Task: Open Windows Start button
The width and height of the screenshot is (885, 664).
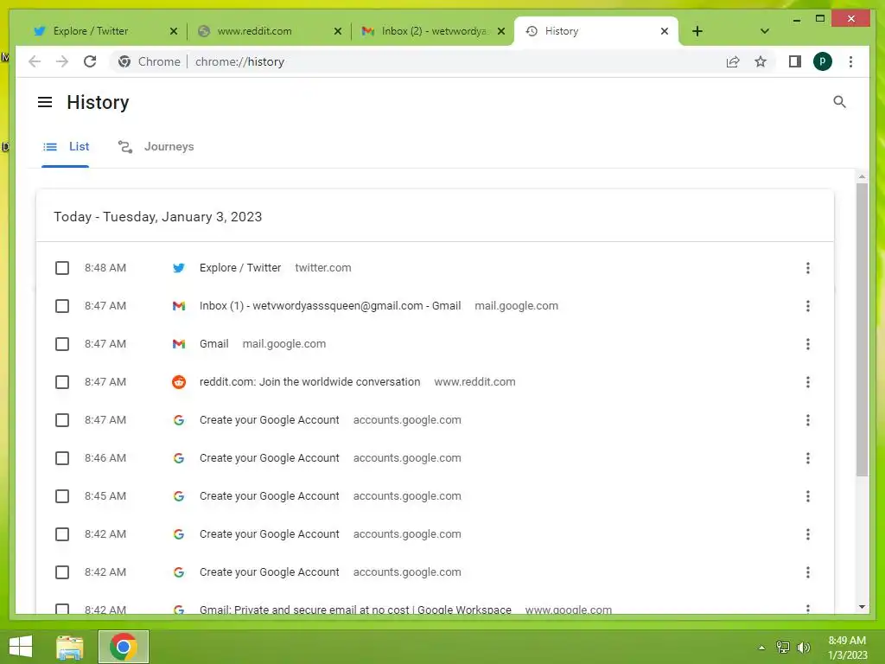Action: point(21,647)
